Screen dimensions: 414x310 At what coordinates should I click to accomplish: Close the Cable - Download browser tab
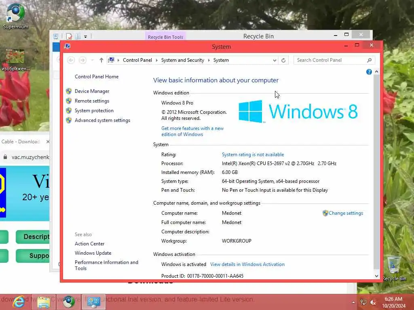tap(48, 142)
